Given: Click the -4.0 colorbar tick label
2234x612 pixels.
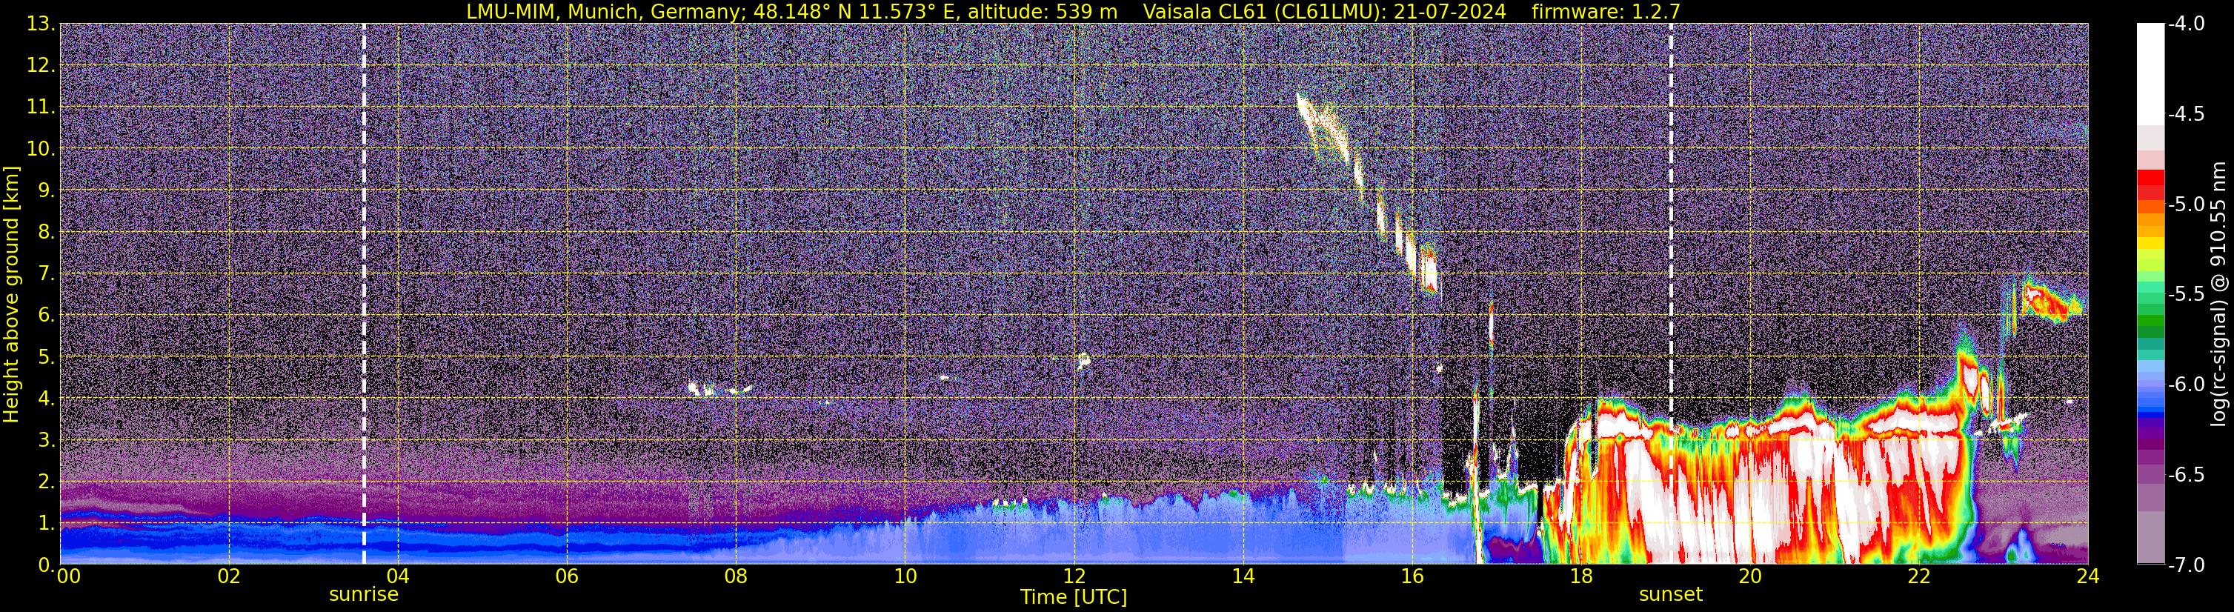Looking at the screenshot, I should (x=2187, y=24).
